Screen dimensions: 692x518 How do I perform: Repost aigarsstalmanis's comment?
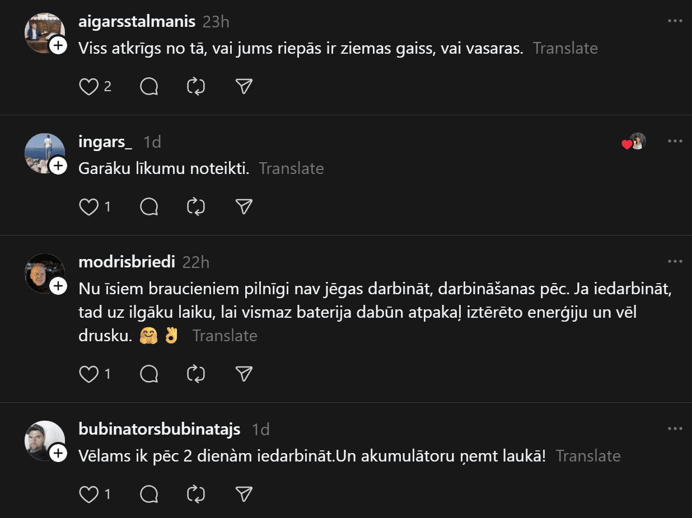(196, 87)
